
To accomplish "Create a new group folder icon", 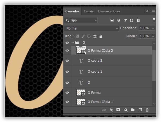I will (x=133, y=110).
